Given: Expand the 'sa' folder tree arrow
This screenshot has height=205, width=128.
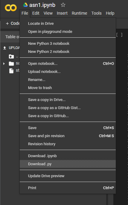Looking at the screenshot, I should coord(4,64).
